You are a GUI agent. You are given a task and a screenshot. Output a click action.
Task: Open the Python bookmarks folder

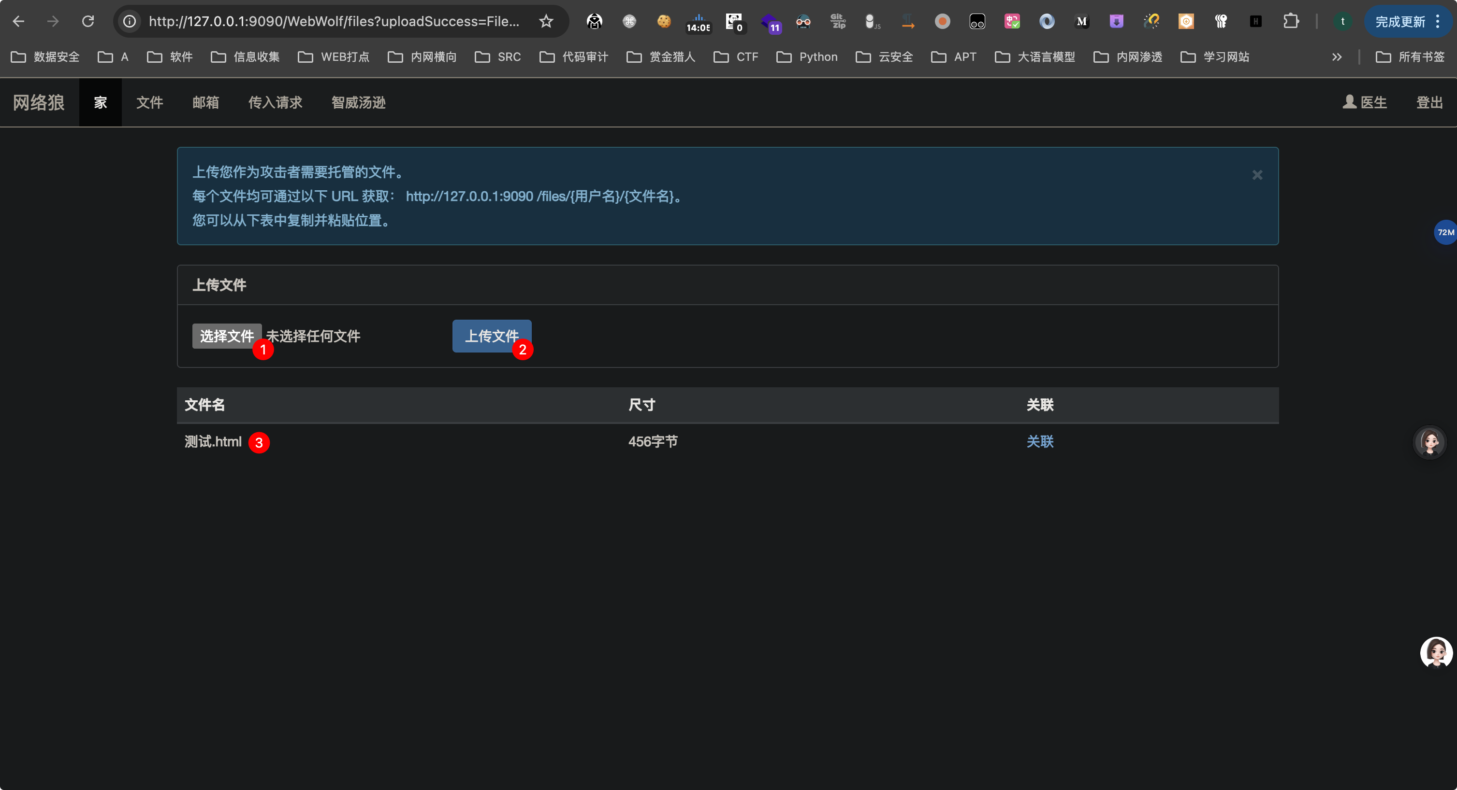[807, 57]
